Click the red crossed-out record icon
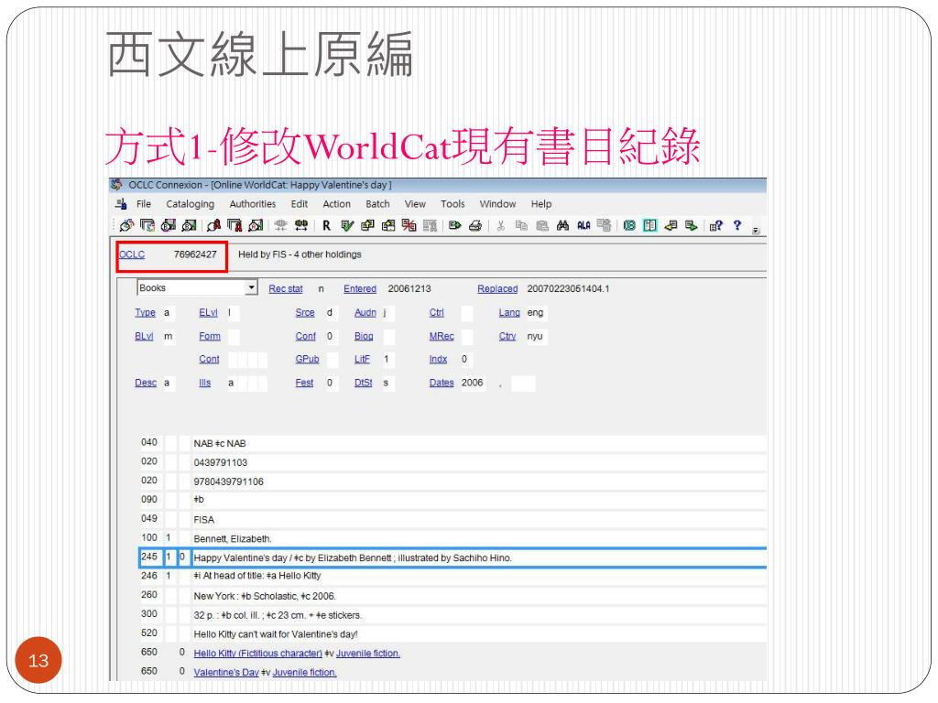938x703 pixels. (x=409, y=225)
